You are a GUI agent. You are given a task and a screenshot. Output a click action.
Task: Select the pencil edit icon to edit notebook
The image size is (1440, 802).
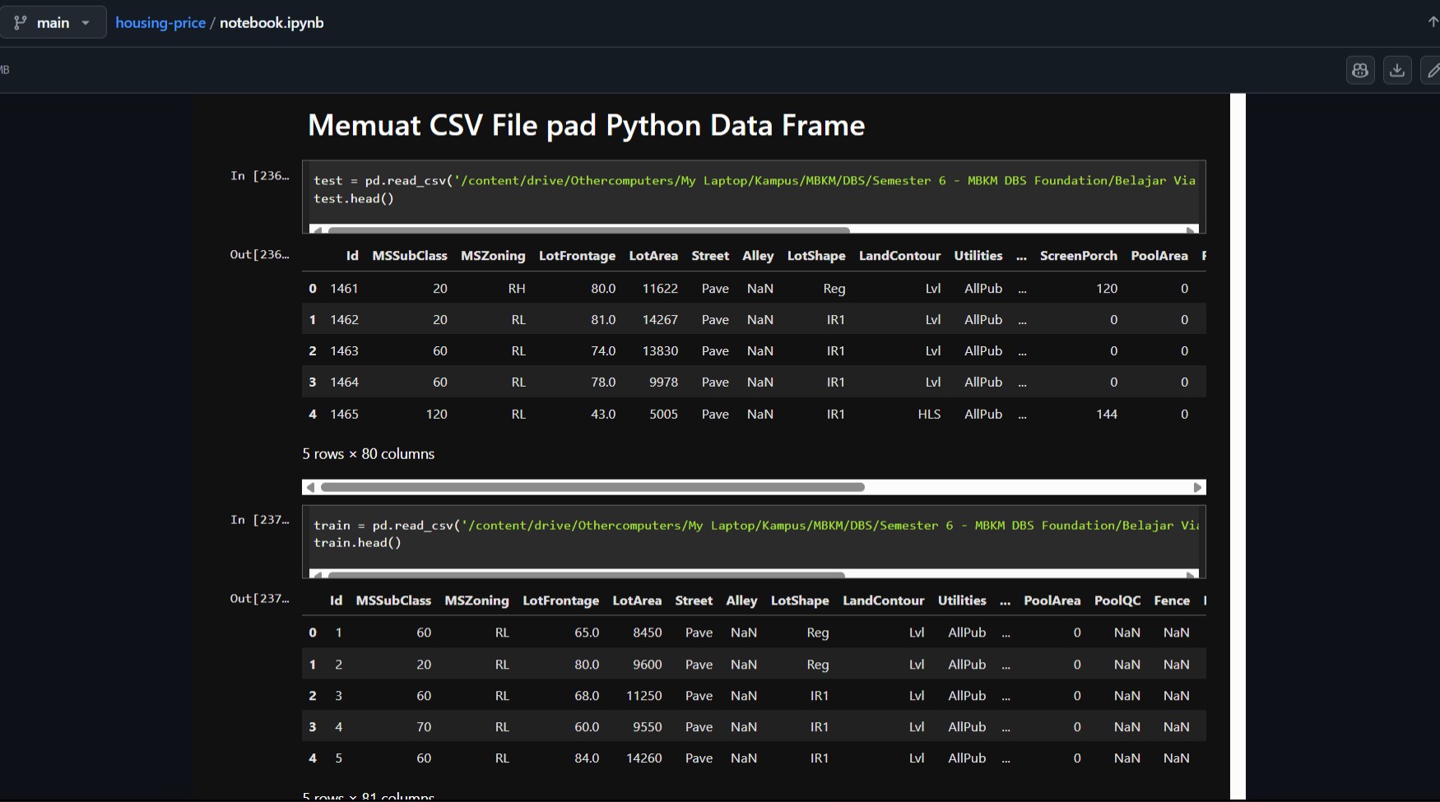click(x=1434, y=70)
